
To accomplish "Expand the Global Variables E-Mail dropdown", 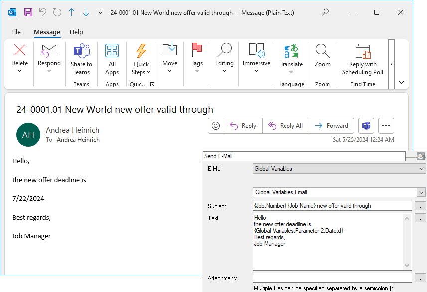I will click(422, 169).
